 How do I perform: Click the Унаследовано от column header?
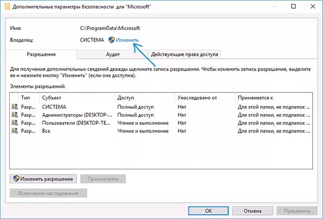point(205,98)
